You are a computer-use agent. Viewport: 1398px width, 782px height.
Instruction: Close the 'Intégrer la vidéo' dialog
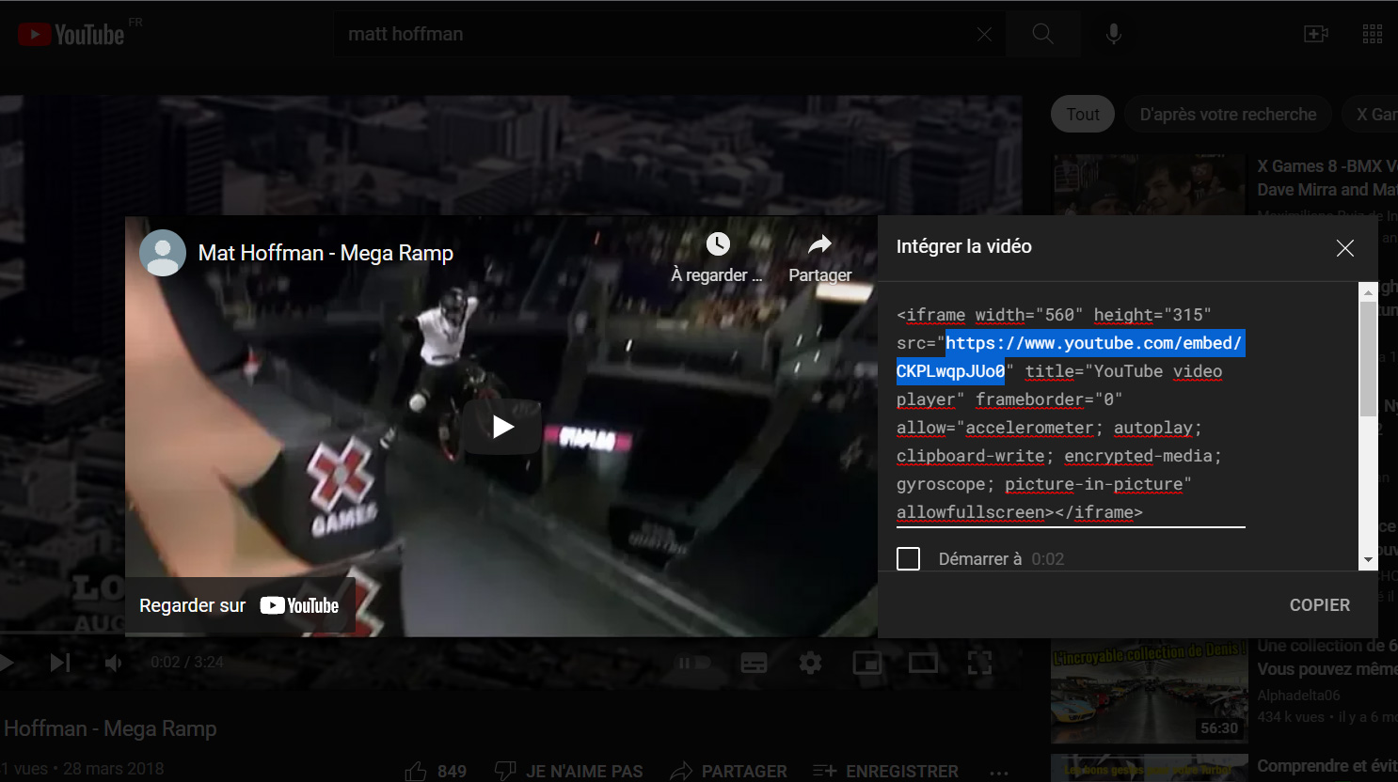click(x=1344, y=248)
